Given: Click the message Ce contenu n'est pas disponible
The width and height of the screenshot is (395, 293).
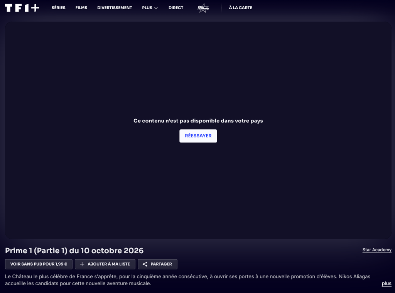Looking at the screenshot, I should tap(198, 121).
